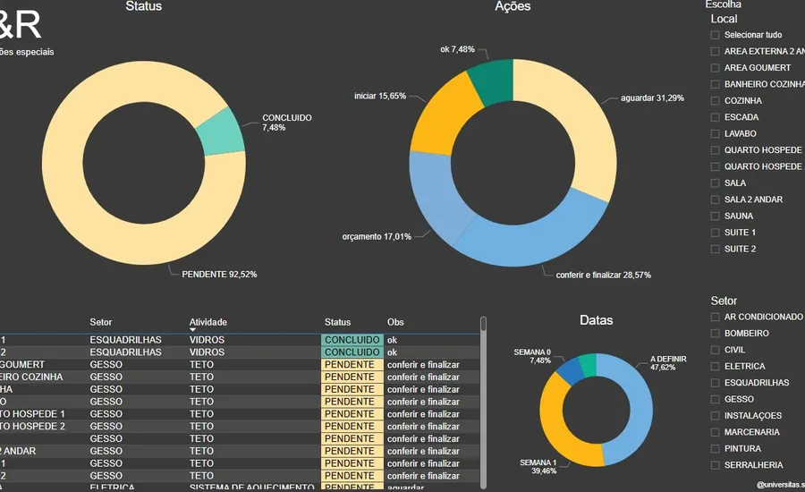Click the 'iniciar 15,65%' label

[x=380, y=96]
